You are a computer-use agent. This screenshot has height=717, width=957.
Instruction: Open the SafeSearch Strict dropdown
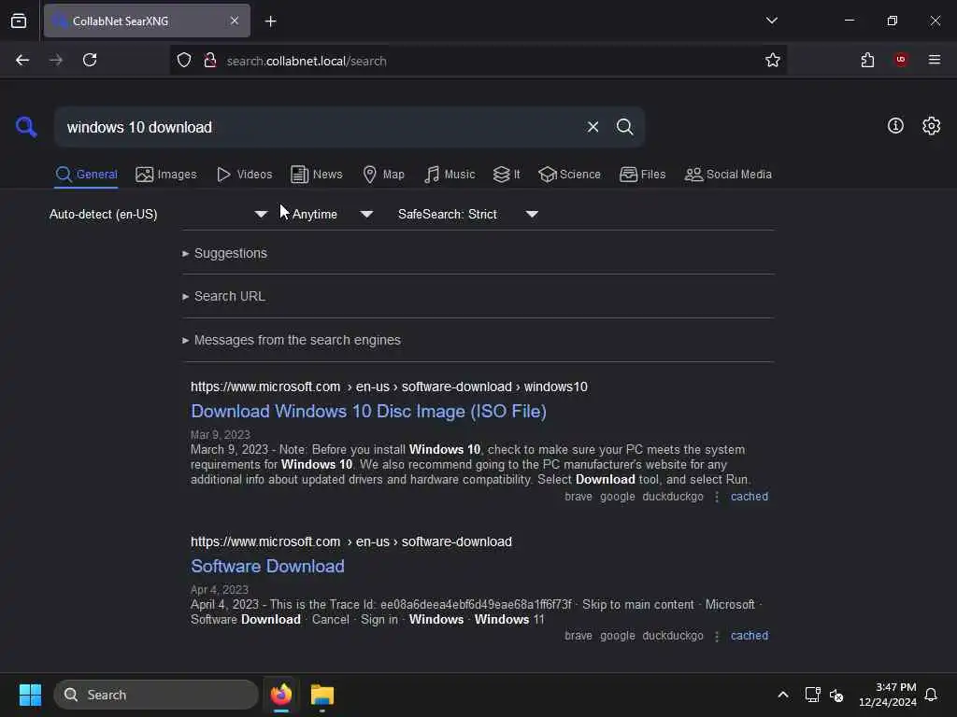(x=467, y=214)
